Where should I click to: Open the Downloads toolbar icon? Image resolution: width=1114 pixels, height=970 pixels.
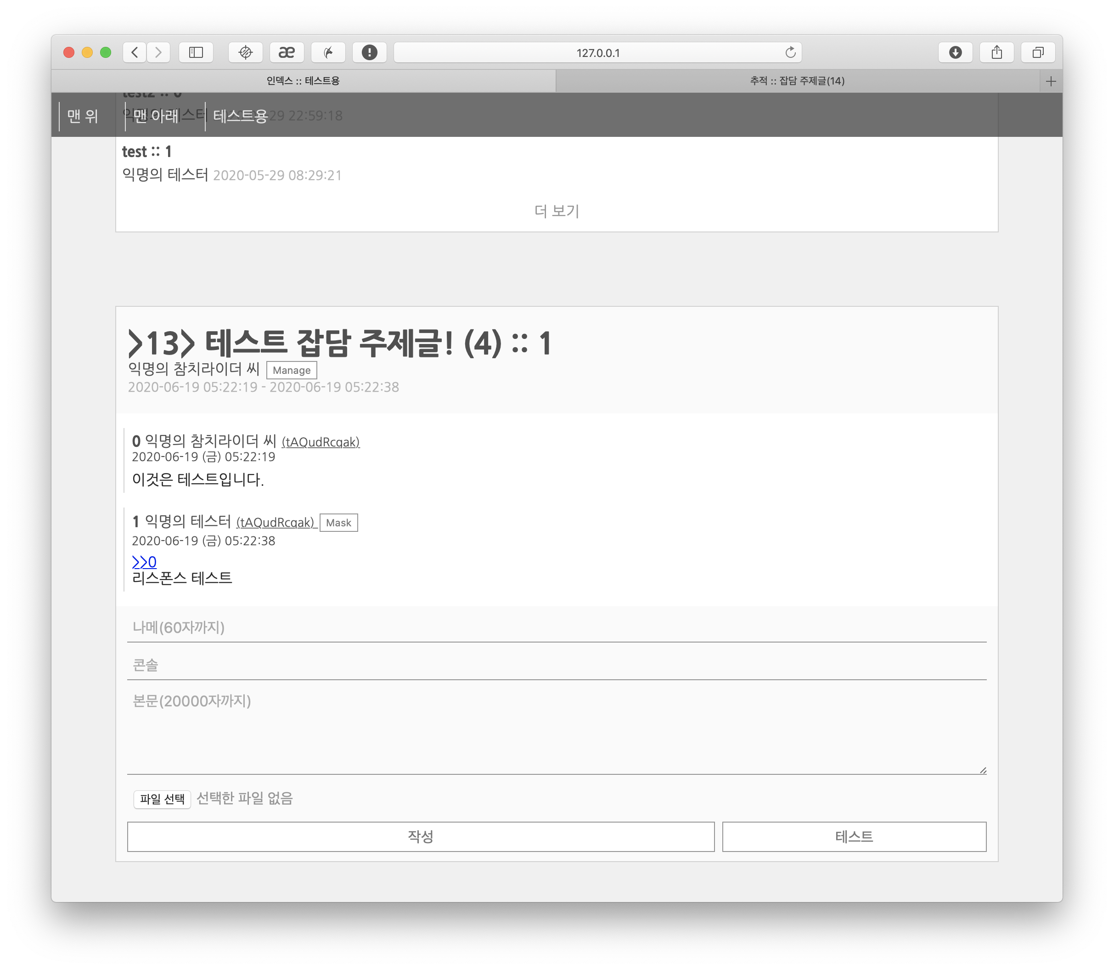tap(956, 52)
